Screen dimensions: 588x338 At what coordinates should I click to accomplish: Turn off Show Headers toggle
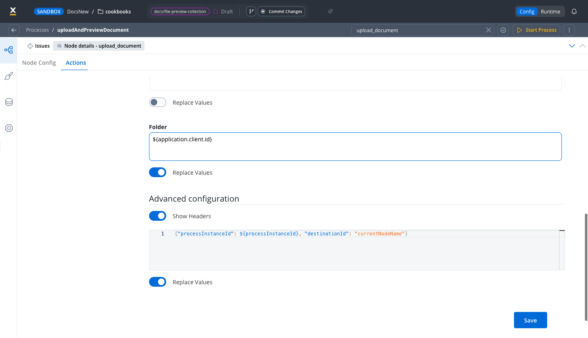coord(158,216)
